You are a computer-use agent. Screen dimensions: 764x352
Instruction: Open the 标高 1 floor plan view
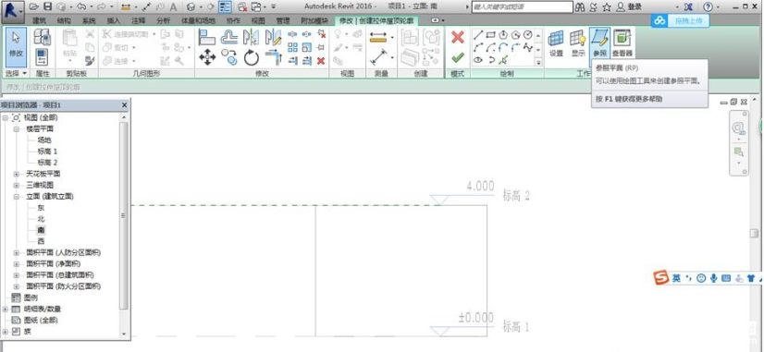click(x=47, y=152)
